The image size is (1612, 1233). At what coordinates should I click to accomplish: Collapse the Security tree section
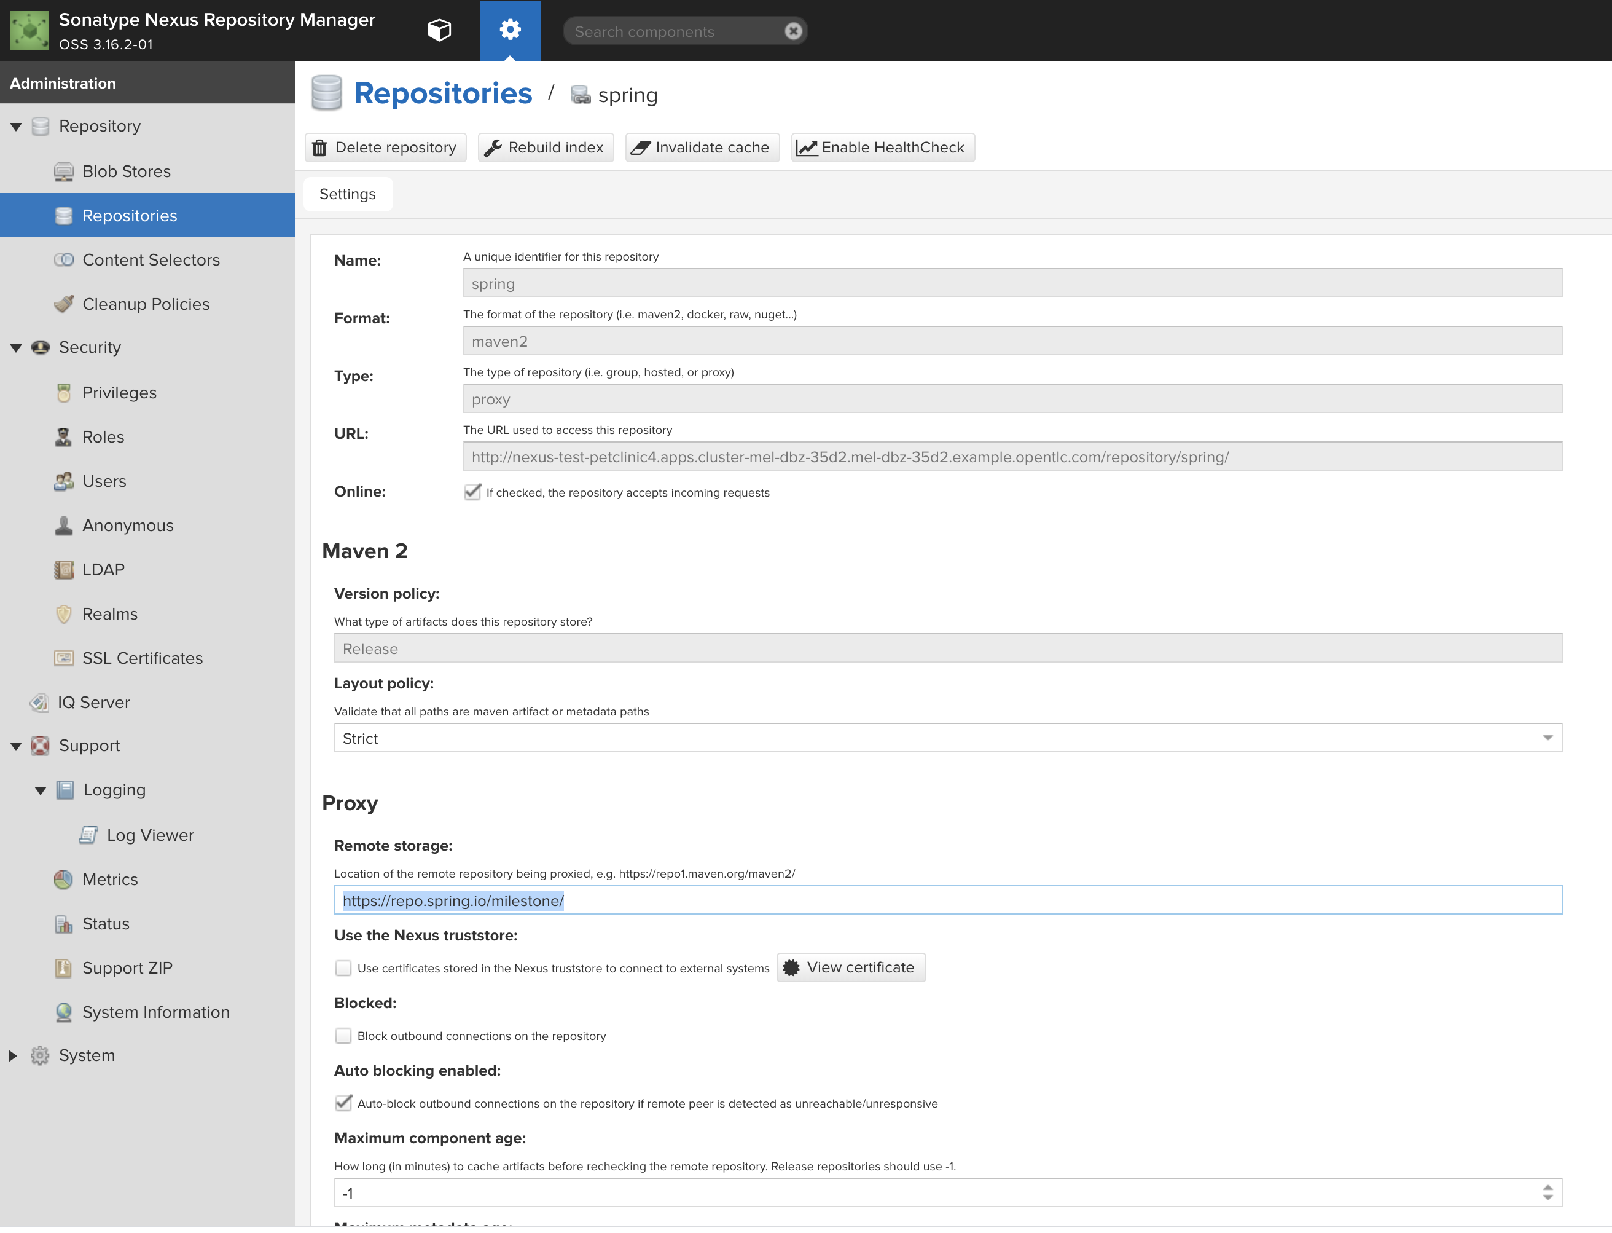(x=15, y=348)
